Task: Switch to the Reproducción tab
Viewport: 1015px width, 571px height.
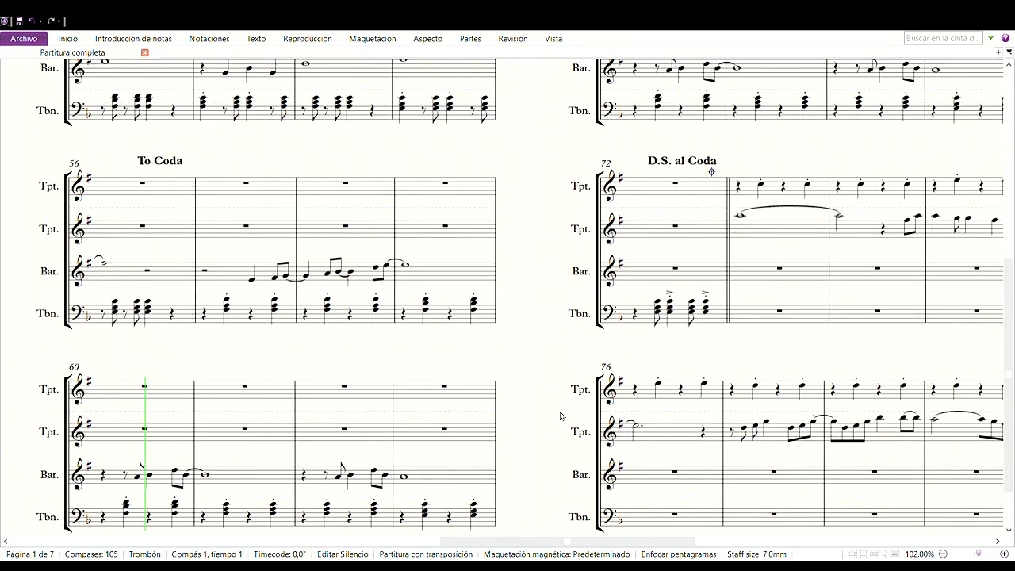Action: [x=308, y=38]
